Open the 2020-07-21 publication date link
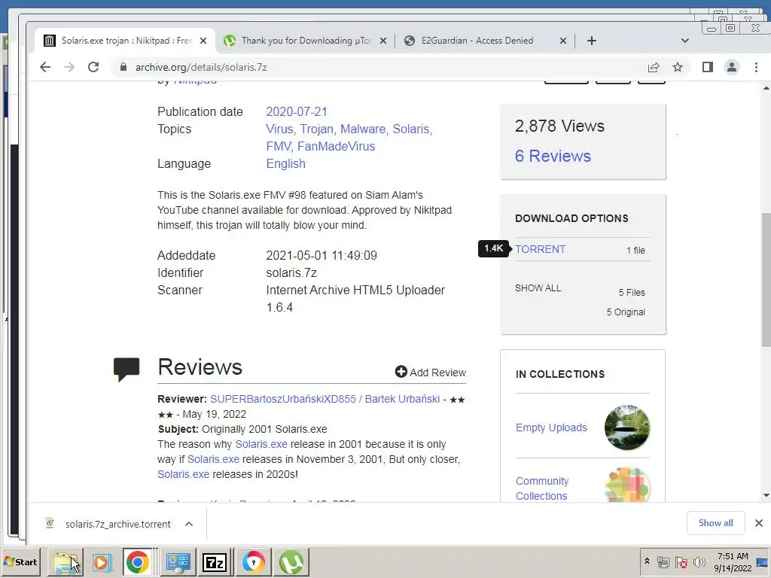This screenshot has width=771, height=578. (297, 111)
